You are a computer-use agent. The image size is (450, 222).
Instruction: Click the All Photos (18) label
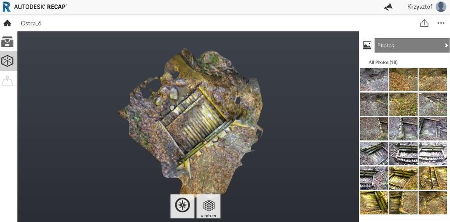(x=383, y=62)
